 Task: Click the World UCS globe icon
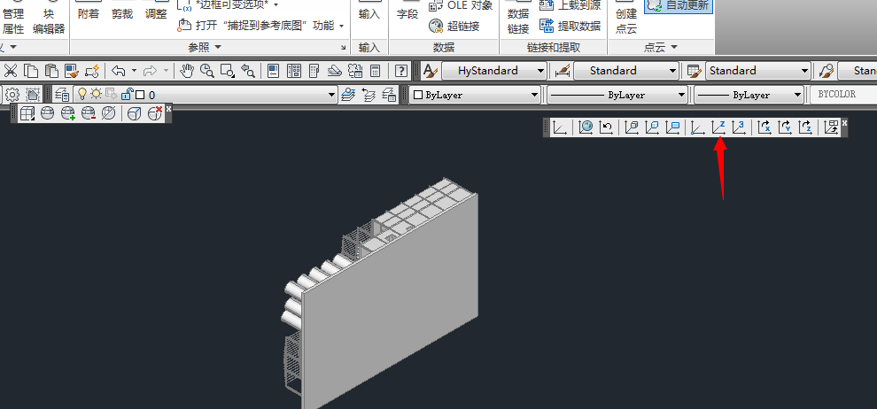pos(586,127)
